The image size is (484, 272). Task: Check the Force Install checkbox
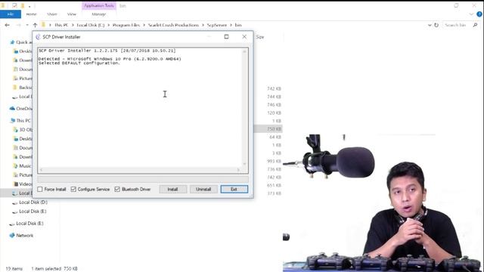(x=40, y=189)
